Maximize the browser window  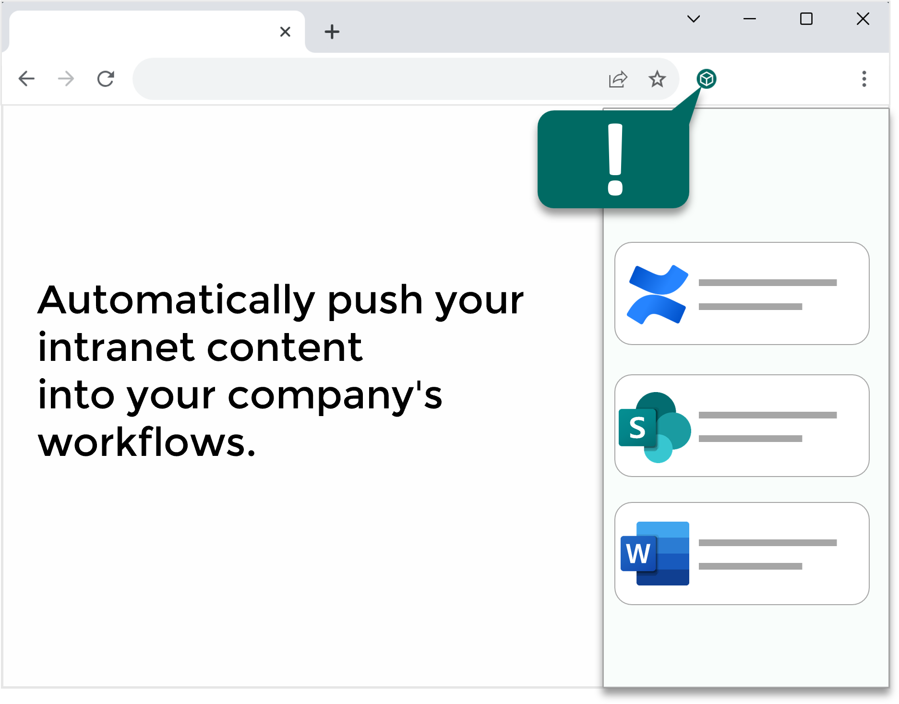(x=806, y=19)
